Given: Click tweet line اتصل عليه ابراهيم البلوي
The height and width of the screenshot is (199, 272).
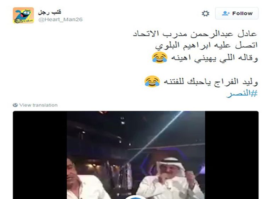Looking at the screenshot, I should coord(206,45).
